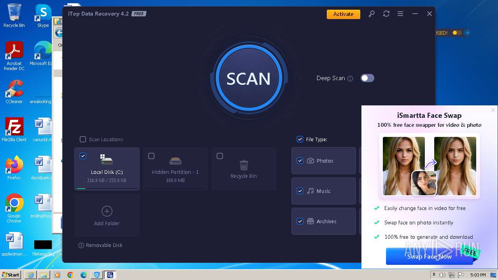
Task: Open Chrome from the taskbar
Action: click(70, 275)
